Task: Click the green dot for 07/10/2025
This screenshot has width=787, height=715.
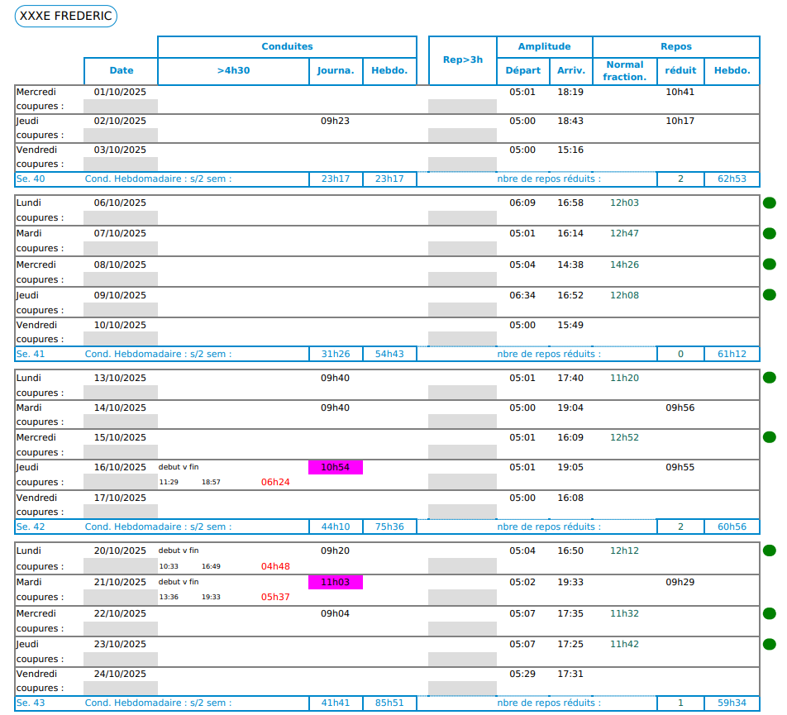Action: tap(770, 233)
